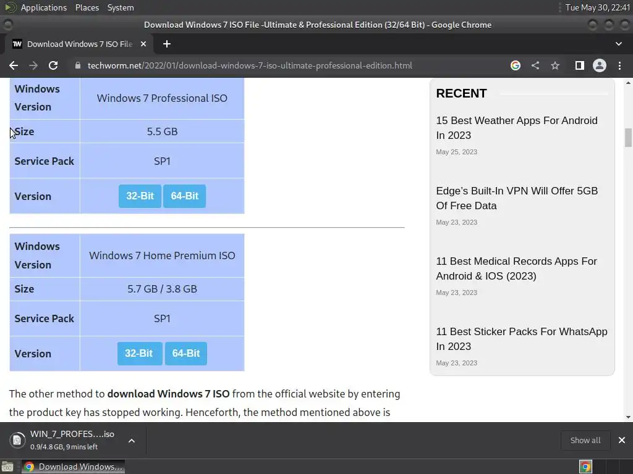Click the Chrome icon in the bottom tray
The image size is (633, 474).
coord(585,467)
